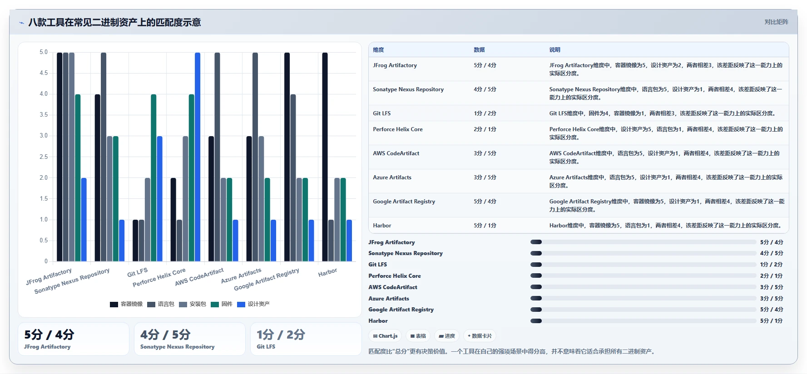Click the blue 设计资产 bar for Git LFS
This screenshot has width=807, height=374.
[x=159, y=199]
